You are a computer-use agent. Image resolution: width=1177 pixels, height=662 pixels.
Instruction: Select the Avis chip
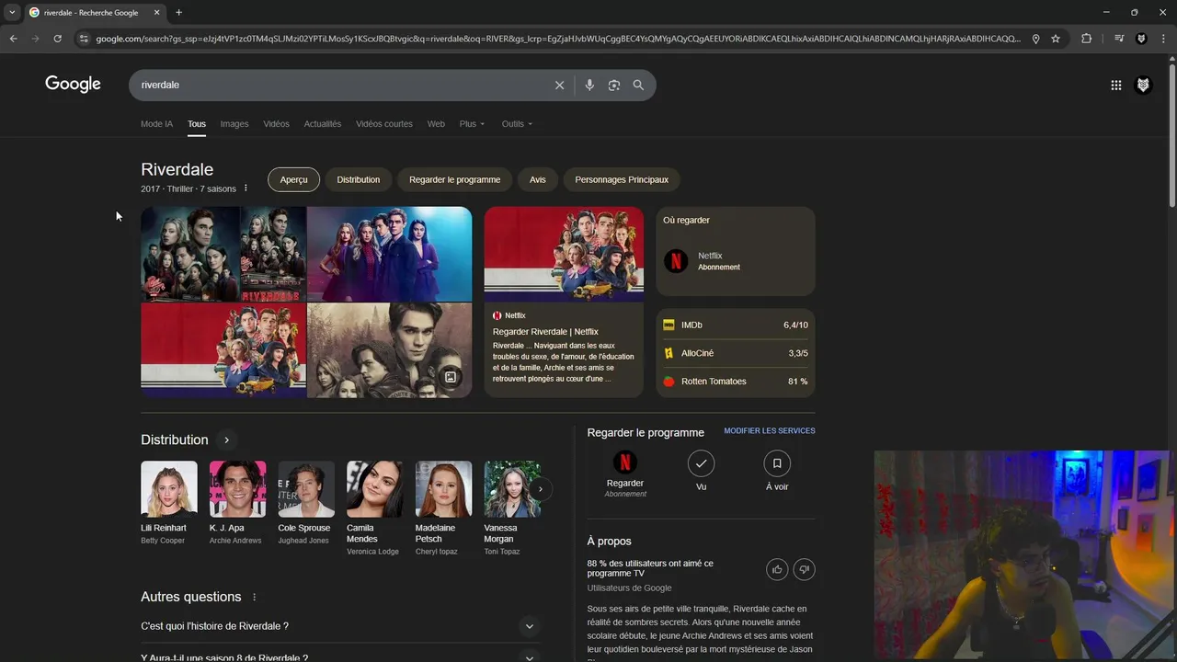coord(538,179)
